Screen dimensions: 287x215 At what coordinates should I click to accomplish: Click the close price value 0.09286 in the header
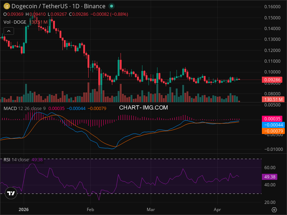(x=80, y=14)
